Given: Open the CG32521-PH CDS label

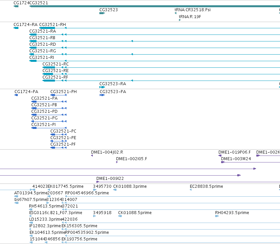Looking at the screenshot, I should tap(64, 92).
